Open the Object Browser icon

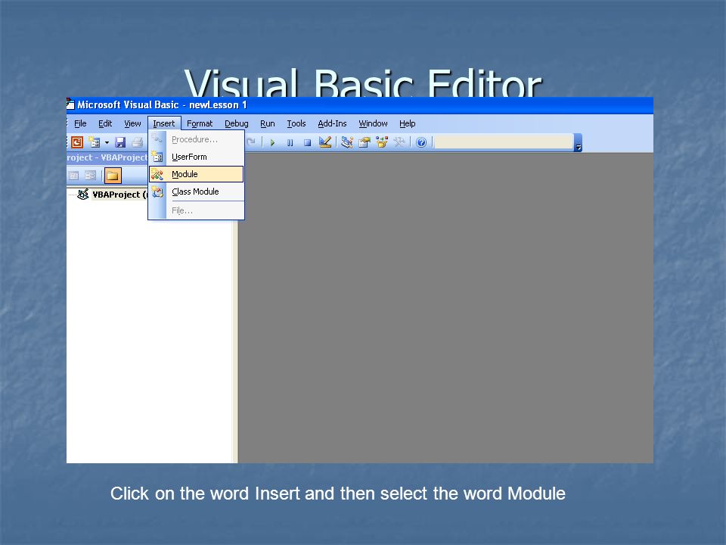(381, 142)
